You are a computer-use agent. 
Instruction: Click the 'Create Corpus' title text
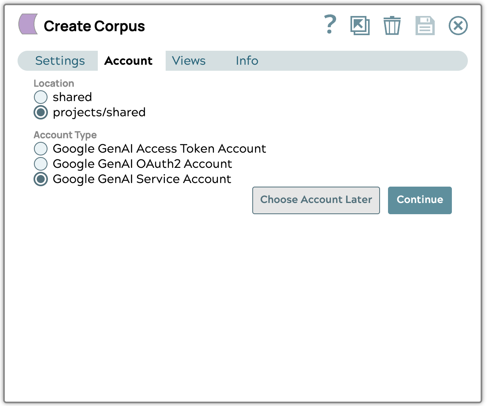click(x=94, y=26)
